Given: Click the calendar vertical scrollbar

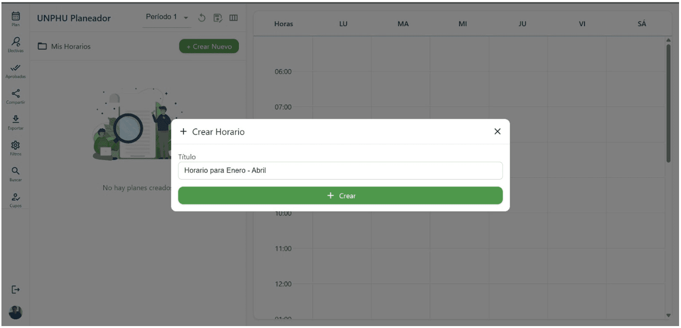Looking at the screenshot, I should pos(668,103).
